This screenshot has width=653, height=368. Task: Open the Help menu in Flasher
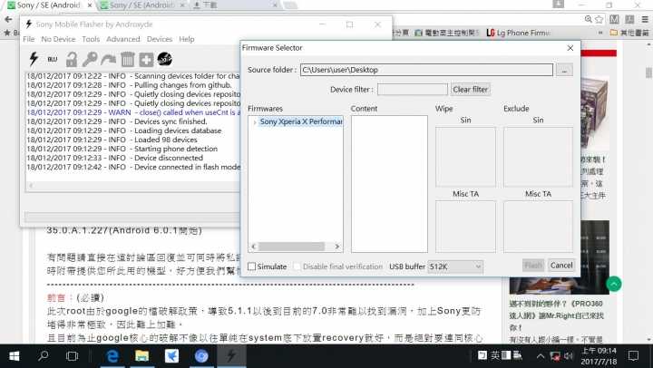click(187, 39)
